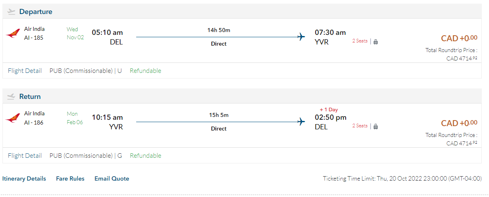Open Flight Detail for the return flight
The height and width of the screenshot is (197, 489).
[25, 156]
